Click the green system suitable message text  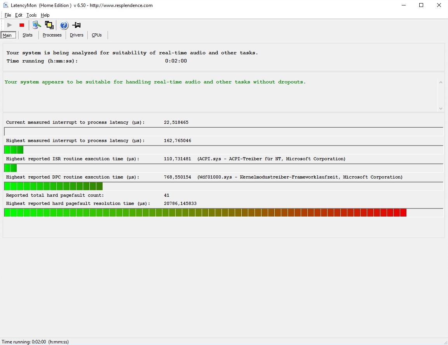tap(155, 82)
